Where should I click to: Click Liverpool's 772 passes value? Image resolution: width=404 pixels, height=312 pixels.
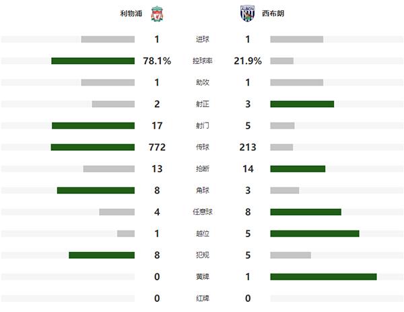tap(156, 147)
